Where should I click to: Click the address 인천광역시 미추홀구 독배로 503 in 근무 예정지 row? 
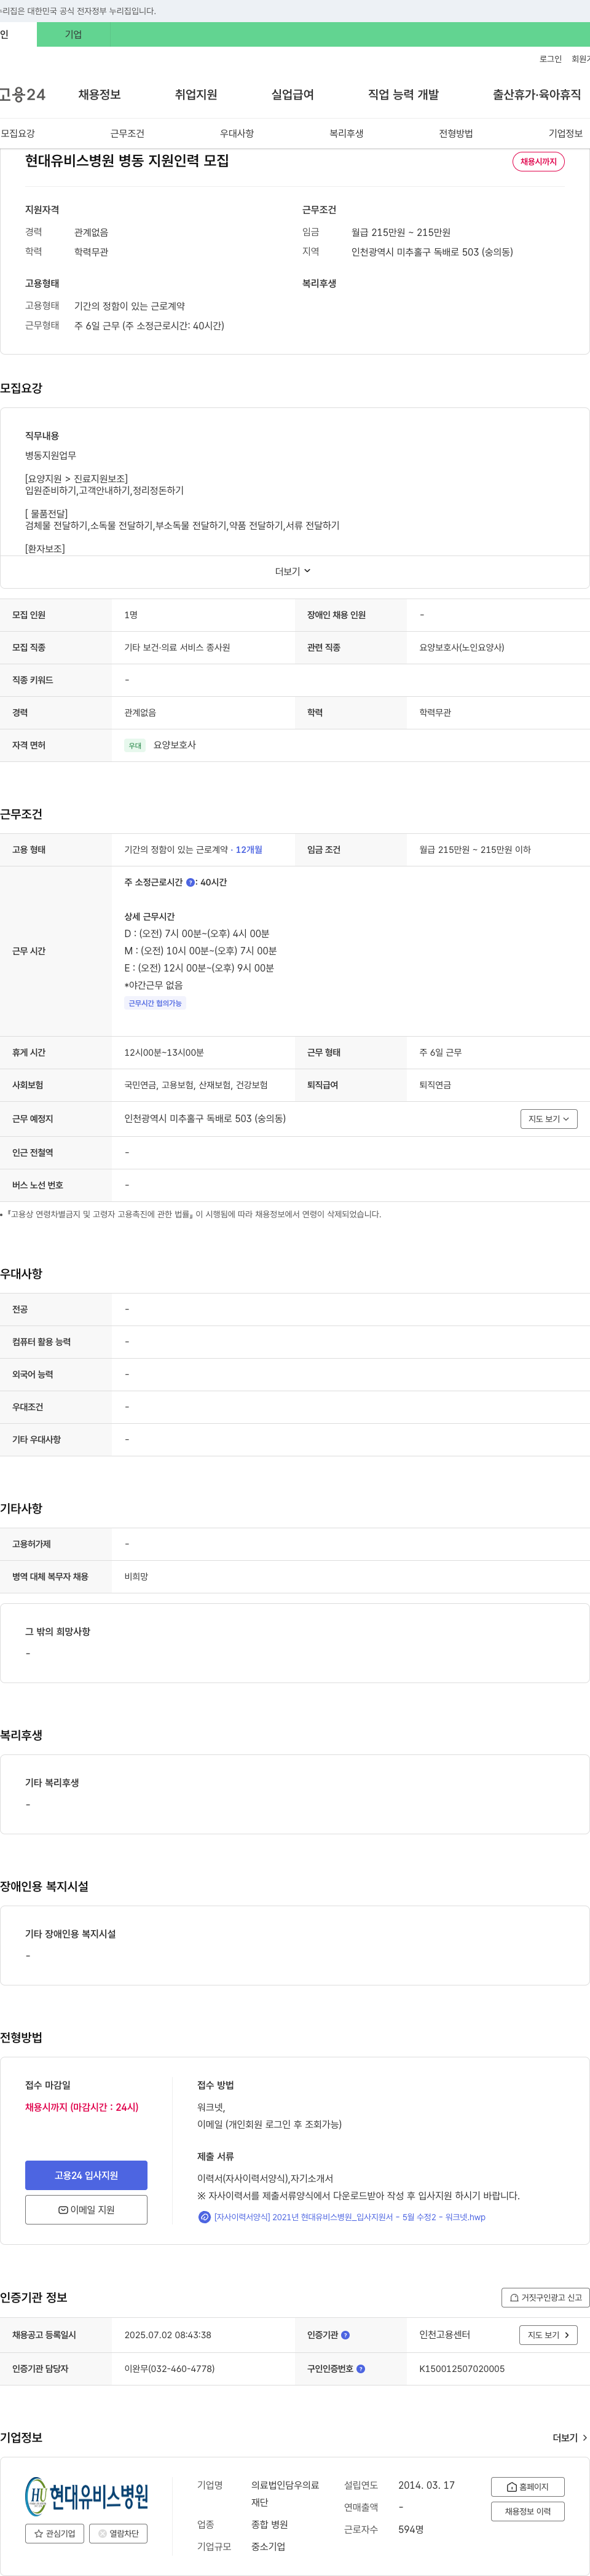205,1119
